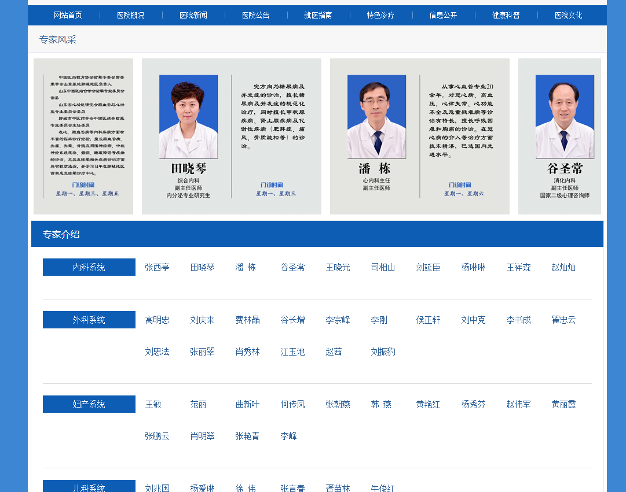Click doctor 赵伟军 link
This screenshot has width=626, height=492.
pyautogui.click(x=519, y=404)
